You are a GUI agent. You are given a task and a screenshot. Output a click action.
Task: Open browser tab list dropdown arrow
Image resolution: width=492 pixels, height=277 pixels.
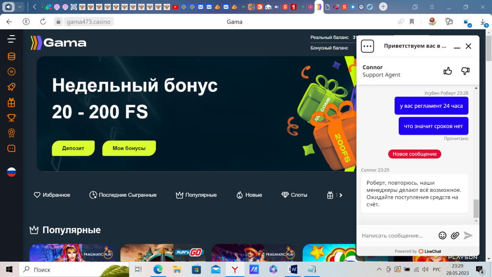coord(20,7)
